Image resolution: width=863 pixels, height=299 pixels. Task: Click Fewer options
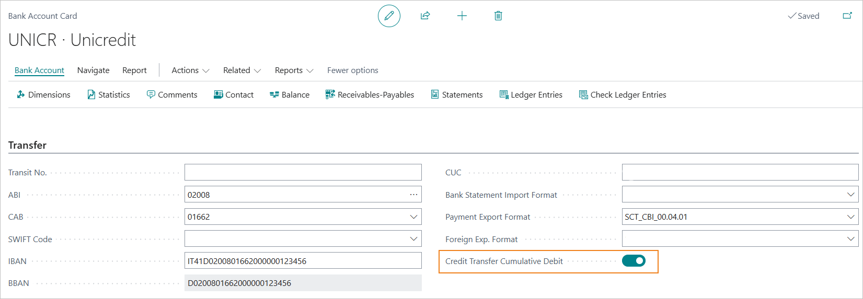point(353,70)
